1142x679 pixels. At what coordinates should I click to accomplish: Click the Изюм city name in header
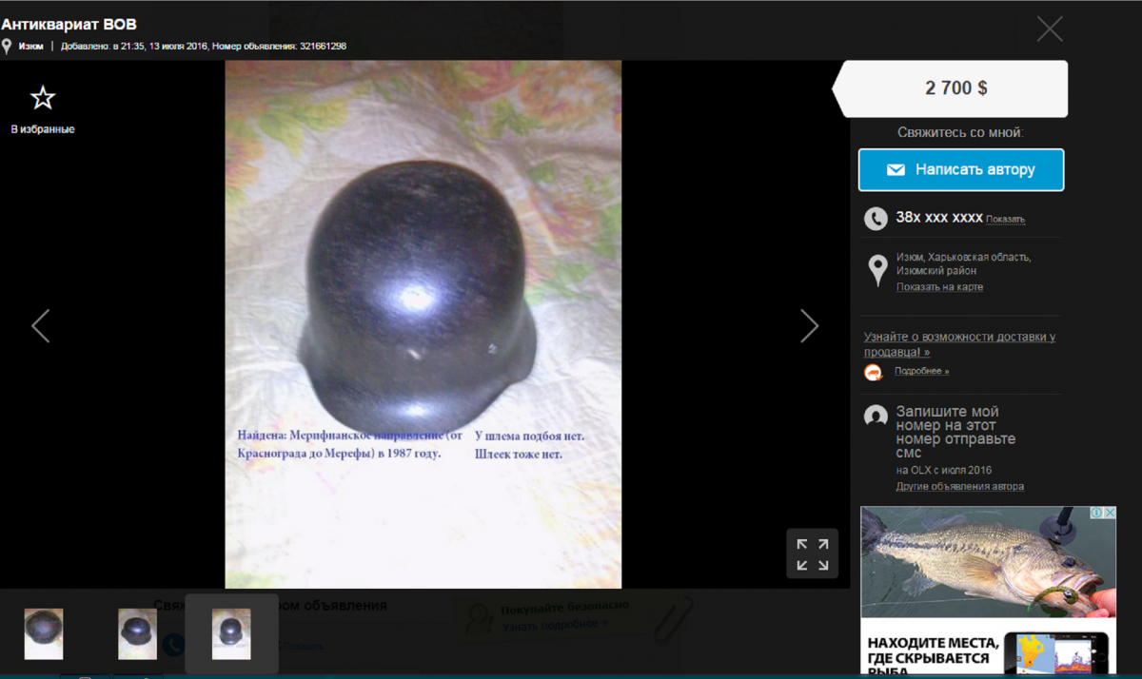[x=30, y=47]
